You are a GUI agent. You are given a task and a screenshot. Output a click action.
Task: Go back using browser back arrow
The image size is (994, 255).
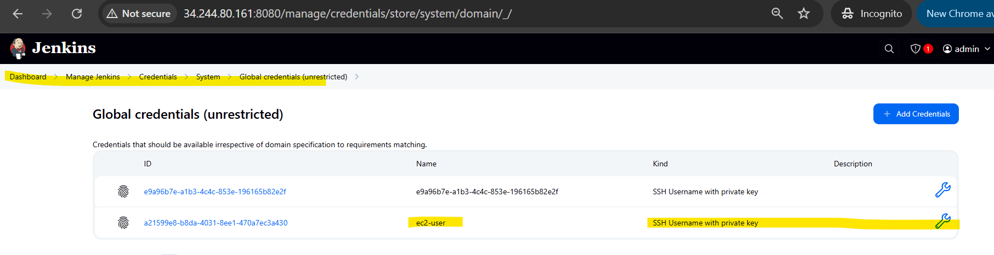click(x=18, y=14)
